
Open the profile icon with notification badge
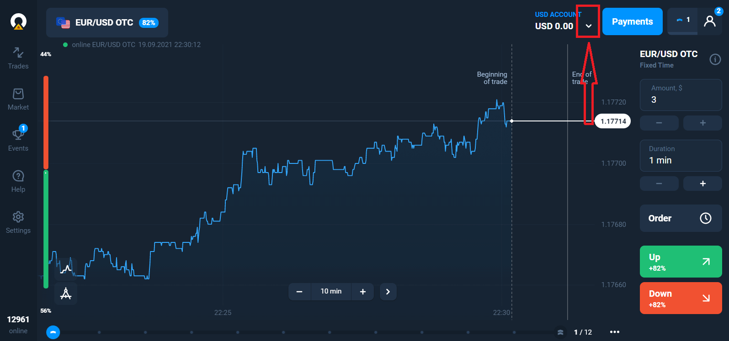(x=710, y=21)
